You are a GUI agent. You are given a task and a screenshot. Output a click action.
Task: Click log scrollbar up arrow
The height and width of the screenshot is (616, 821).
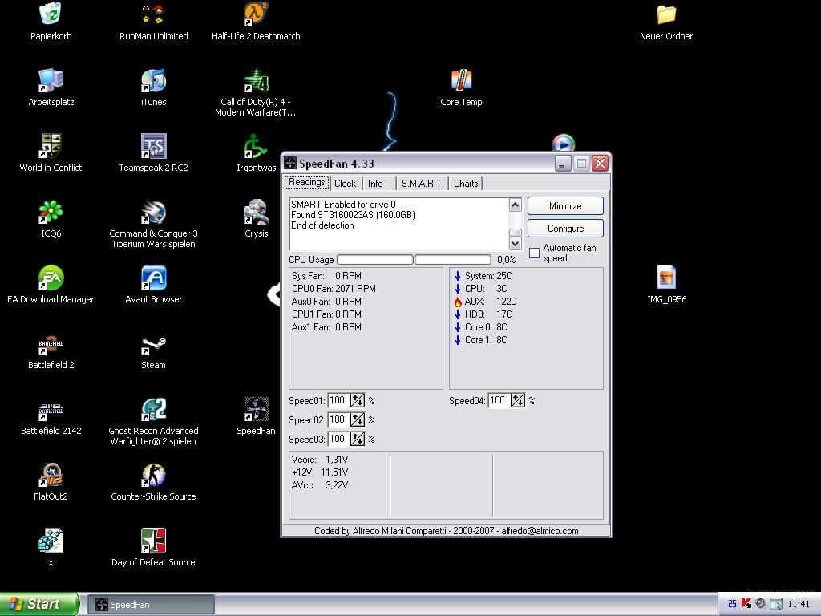coord(516,205)
